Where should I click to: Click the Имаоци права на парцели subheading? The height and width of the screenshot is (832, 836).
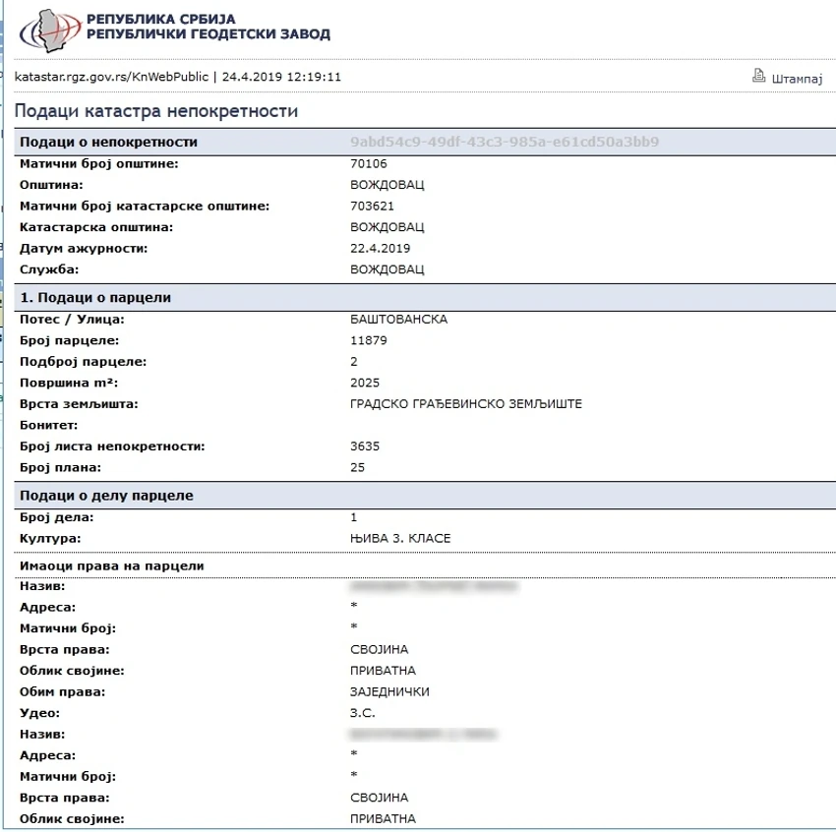(x=112, y=566)
